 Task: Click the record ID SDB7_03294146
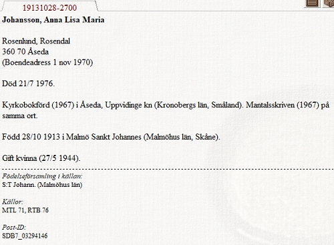(x=25, y=236)
